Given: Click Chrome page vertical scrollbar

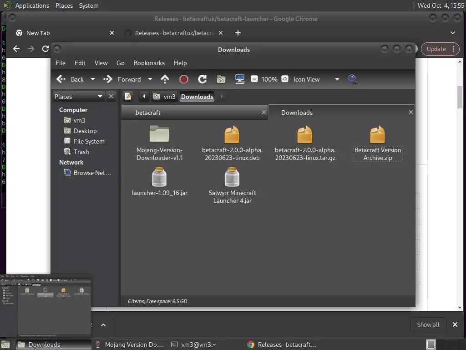Looking at the screenshot, I should [x=460, y=98].
